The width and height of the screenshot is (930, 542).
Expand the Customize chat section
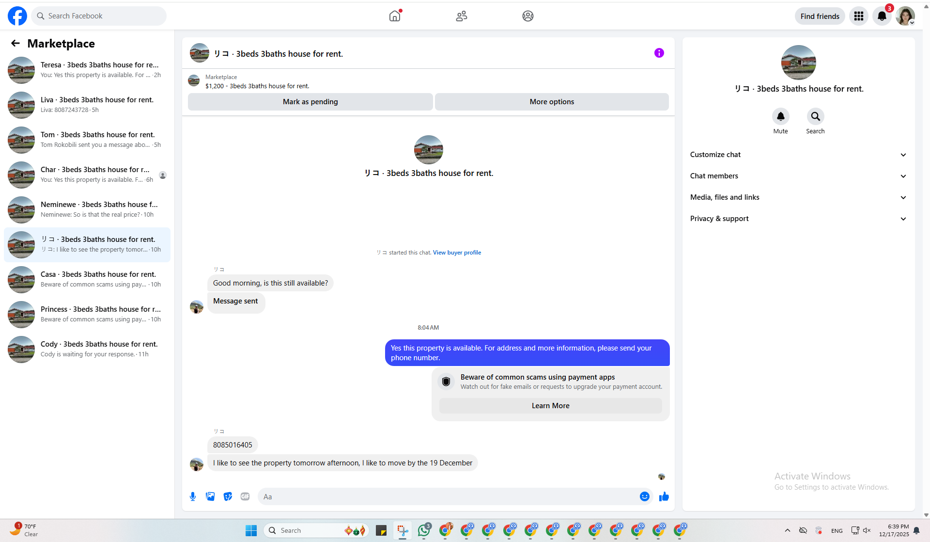[798, 155]
